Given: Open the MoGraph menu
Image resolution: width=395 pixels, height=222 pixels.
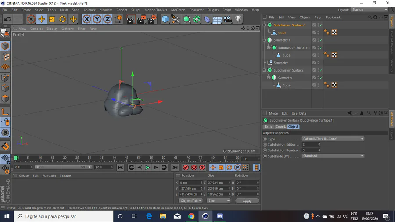Looking at the screenshot, I should pyautogui.click(x=178, y=10).
